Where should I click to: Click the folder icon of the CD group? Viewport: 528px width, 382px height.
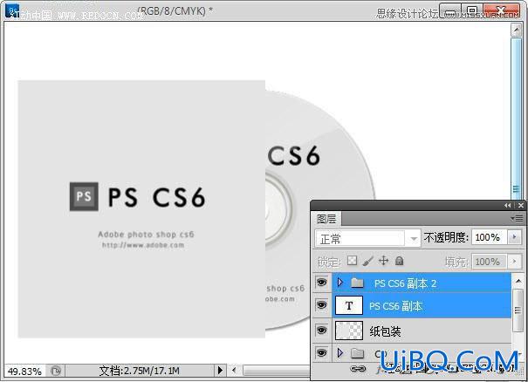click(x=357, y=353)
